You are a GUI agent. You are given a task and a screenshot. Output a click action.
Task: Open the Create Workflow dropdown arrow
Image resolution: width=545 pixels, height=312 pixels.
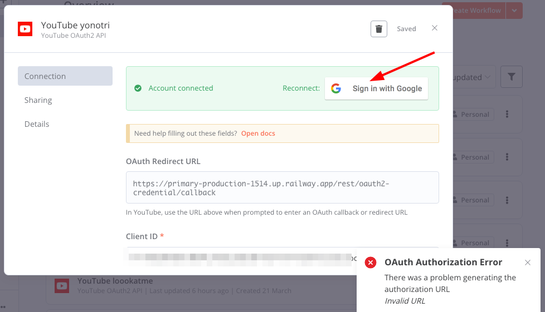514,11
